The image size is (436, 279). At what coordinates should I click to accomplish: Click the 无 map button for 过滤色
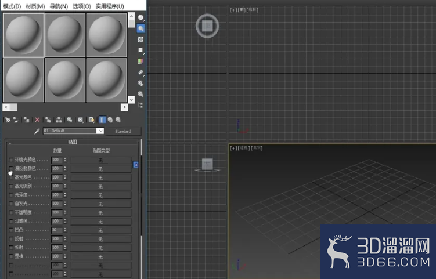100,222
